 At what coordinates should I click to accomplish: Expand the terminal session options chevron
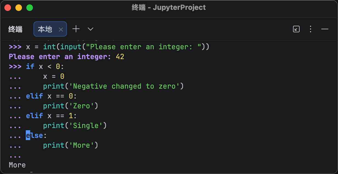(x=91, y=29)
